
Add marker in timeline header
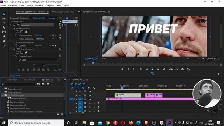pyautogui.click(x=89, y=88)
